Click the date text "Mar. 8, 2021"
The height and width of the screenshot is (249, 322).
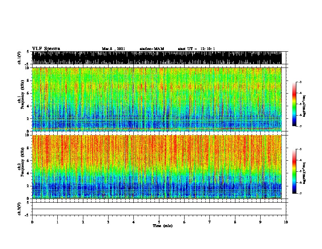coord(113,49)
